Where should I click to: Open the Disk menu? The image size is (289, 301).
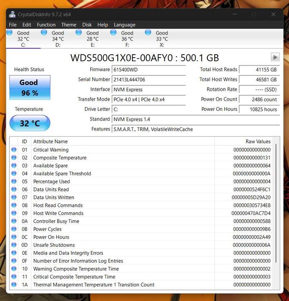click(x=87, y=25)
